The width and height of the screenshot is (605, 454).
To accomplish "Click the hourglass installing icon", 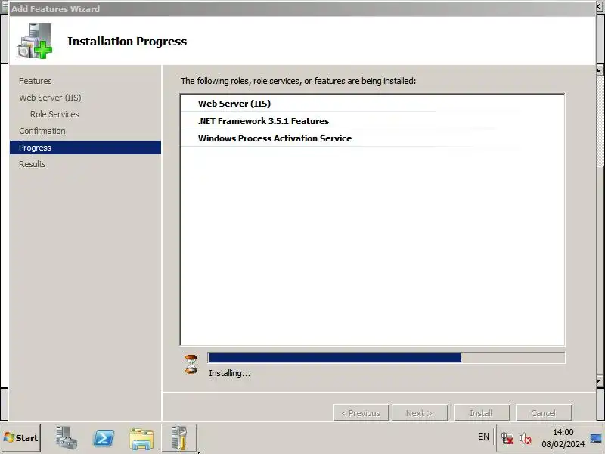I will [191, 364].
